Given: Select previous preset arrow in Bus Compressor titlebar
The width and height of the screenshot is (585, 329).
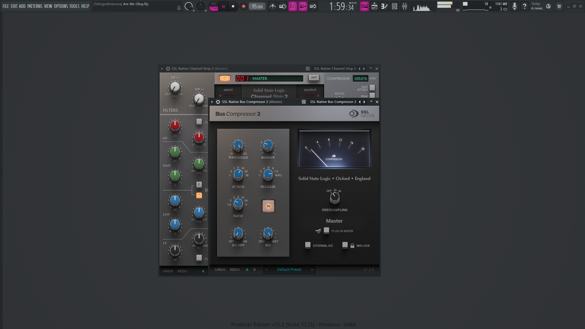Looking at the screenshot, I should tap(360, 102).
